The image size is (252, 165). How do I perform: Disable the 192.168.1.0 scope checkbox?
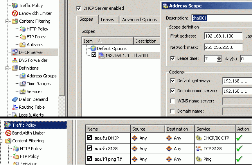tap(94, 55)
